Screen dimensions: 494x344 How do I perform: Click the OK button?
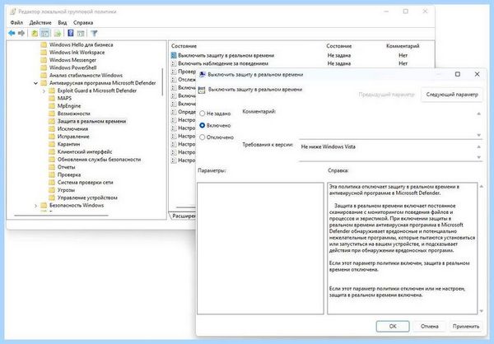[393, 327]
